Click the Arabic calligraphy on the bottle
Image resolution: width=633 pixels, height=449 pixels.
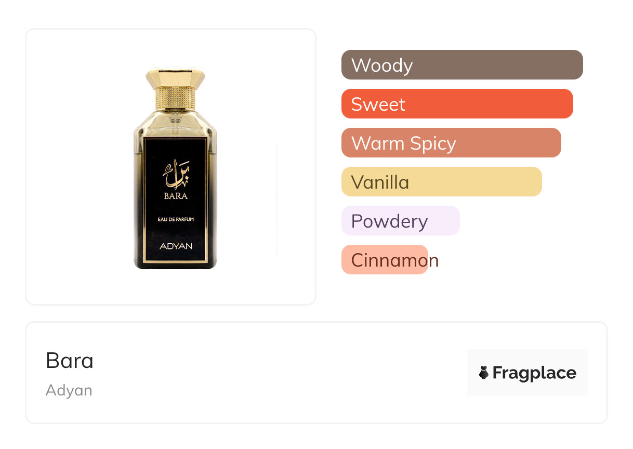pos(175,174)
